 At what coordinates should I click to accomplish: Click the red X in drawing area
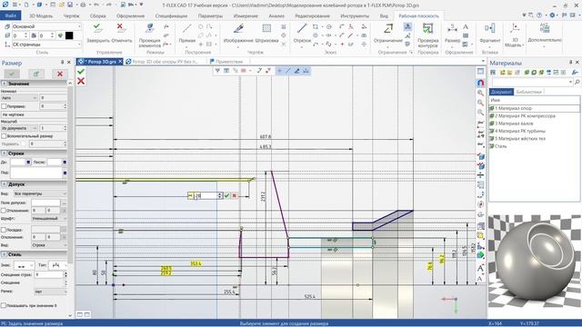(81, 81)
